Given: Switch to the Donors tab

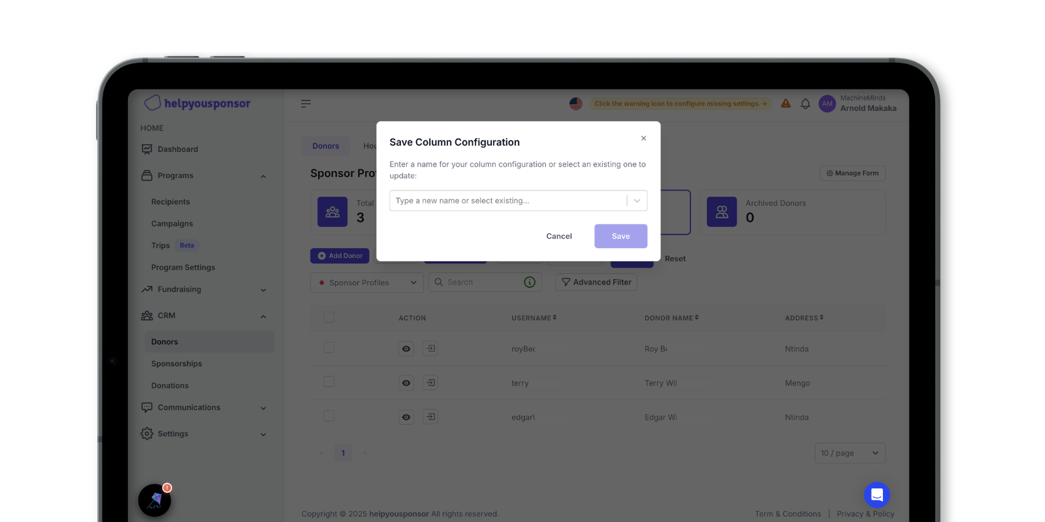Looking at the screenshot, I should 325,146.
